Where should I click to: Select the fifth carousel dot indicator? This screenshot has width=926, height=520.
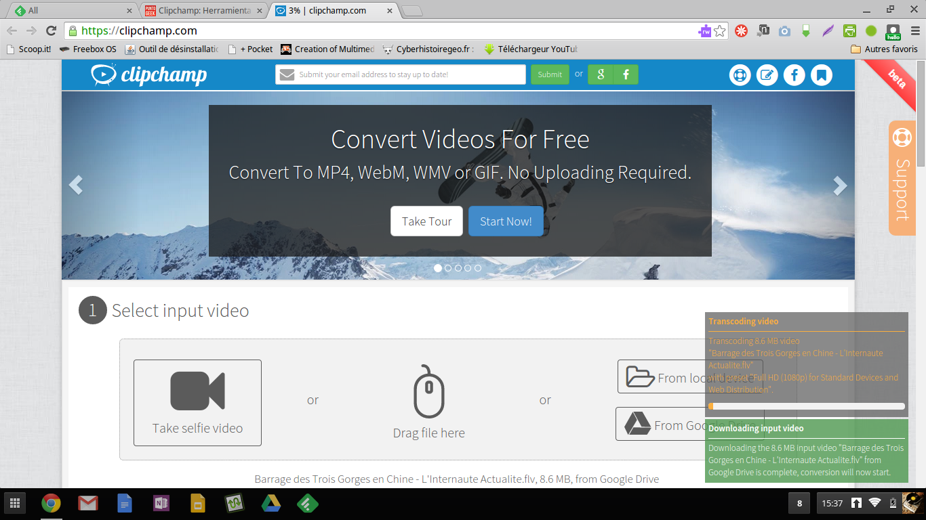pyautogui.click(x=478, y=268)
